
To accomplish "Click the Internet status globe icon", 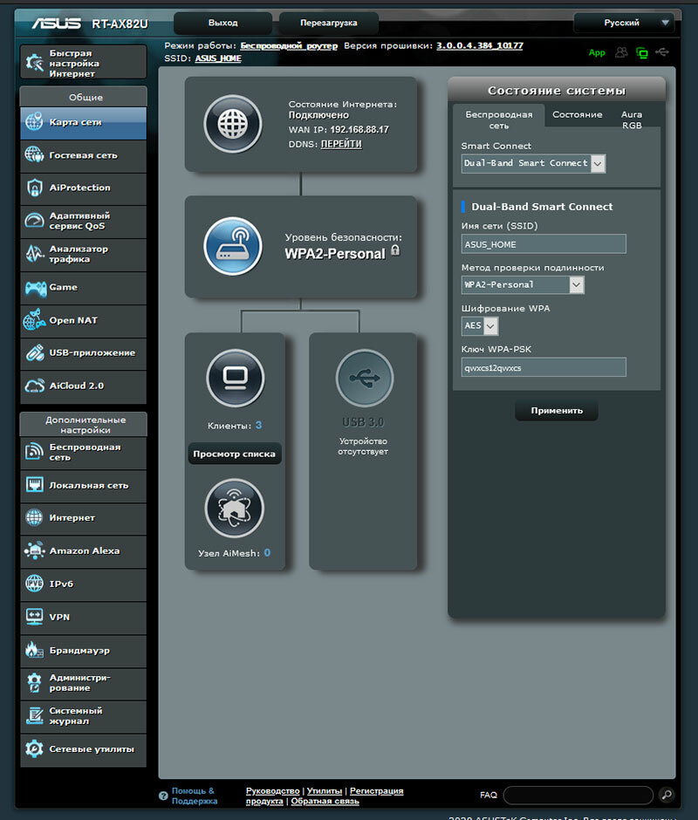I will click(233, 124).
